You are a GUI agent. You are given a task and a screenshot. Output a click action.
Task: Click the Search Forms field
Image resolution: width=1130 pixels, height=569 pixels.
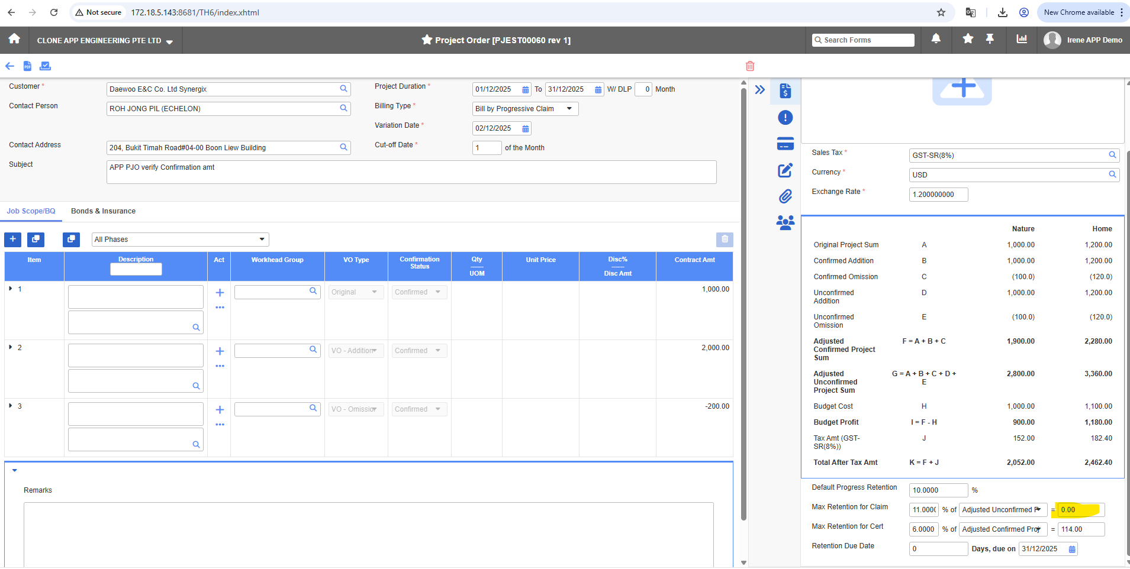tap(863, 40)
